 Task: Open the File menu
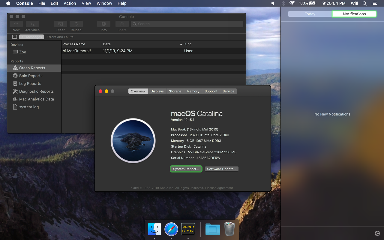coord(42,3)
